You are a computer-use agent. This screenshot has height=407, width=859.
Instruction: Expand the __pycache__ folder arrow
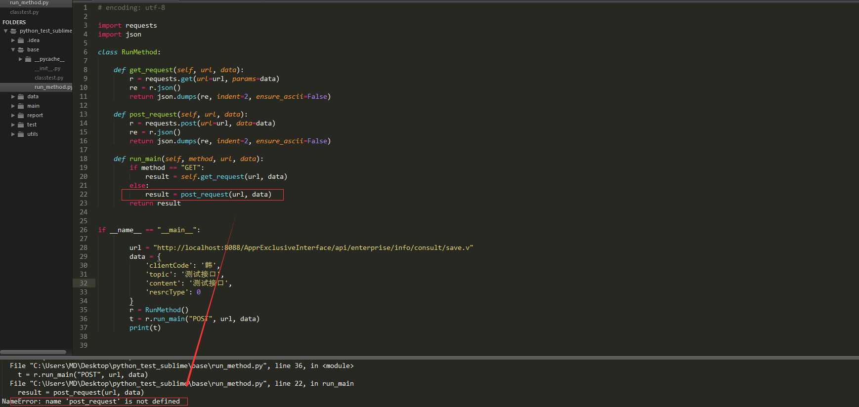20,59
